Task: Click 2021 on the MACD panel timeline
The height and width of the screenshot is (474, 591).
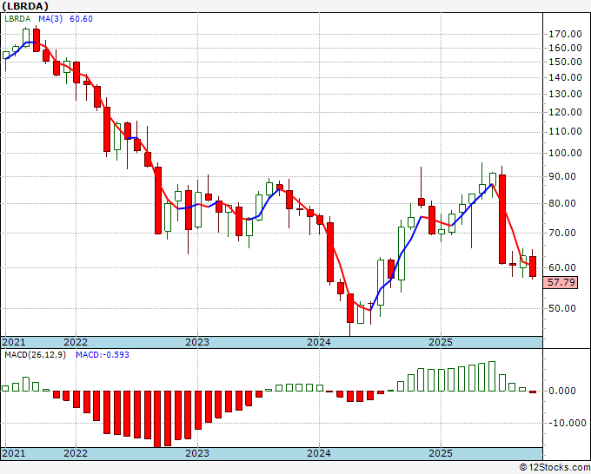Action: [x=14, y=453]
